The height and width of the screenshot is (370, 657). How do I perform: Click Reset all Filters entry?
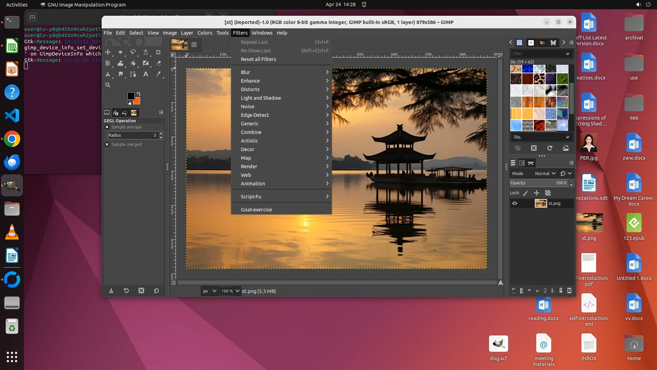pyautogui.click(x=258, y=59)
